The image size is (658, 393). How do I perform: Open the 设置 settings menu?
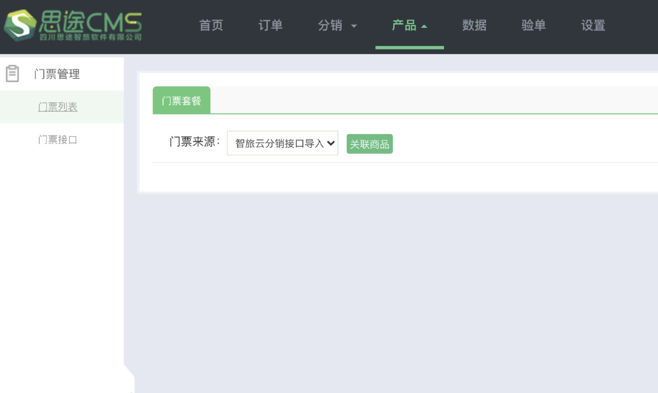[593, 25]
